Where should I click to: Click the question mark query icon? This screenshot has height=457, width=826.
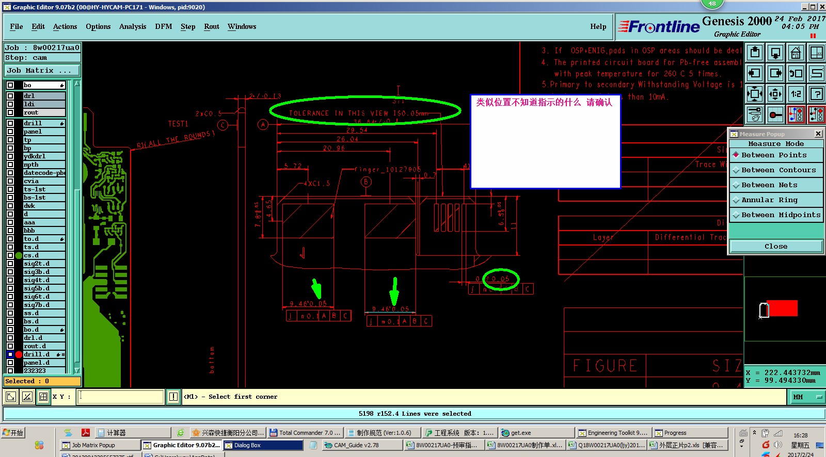tap(816, 94)
